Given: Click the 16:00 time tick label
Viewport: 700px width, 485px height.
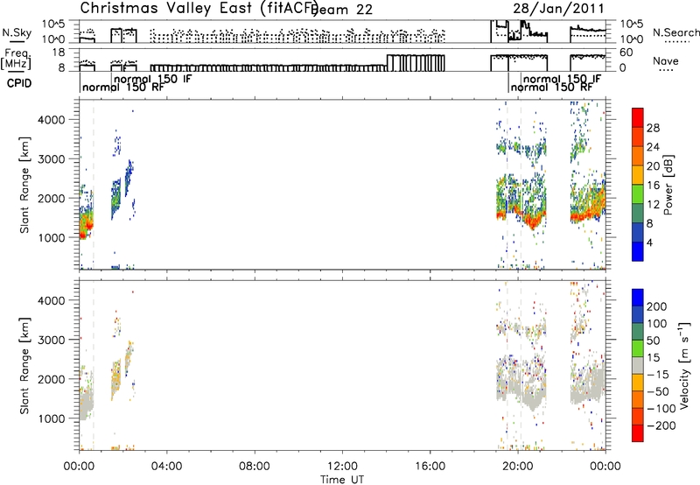Looking at the screenshot, I should pos(430,467).
